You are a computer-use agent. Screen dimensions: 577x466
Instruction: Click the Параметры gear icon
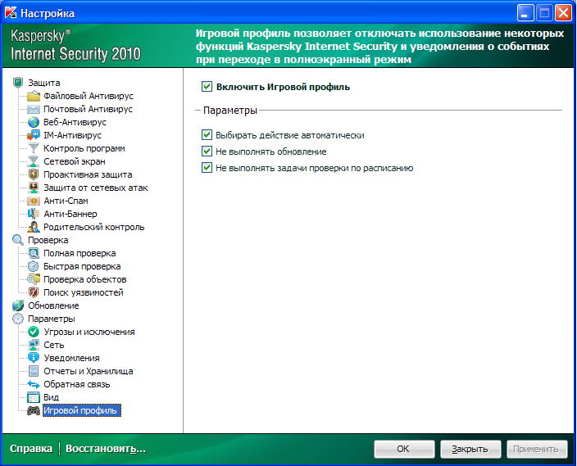18,319
